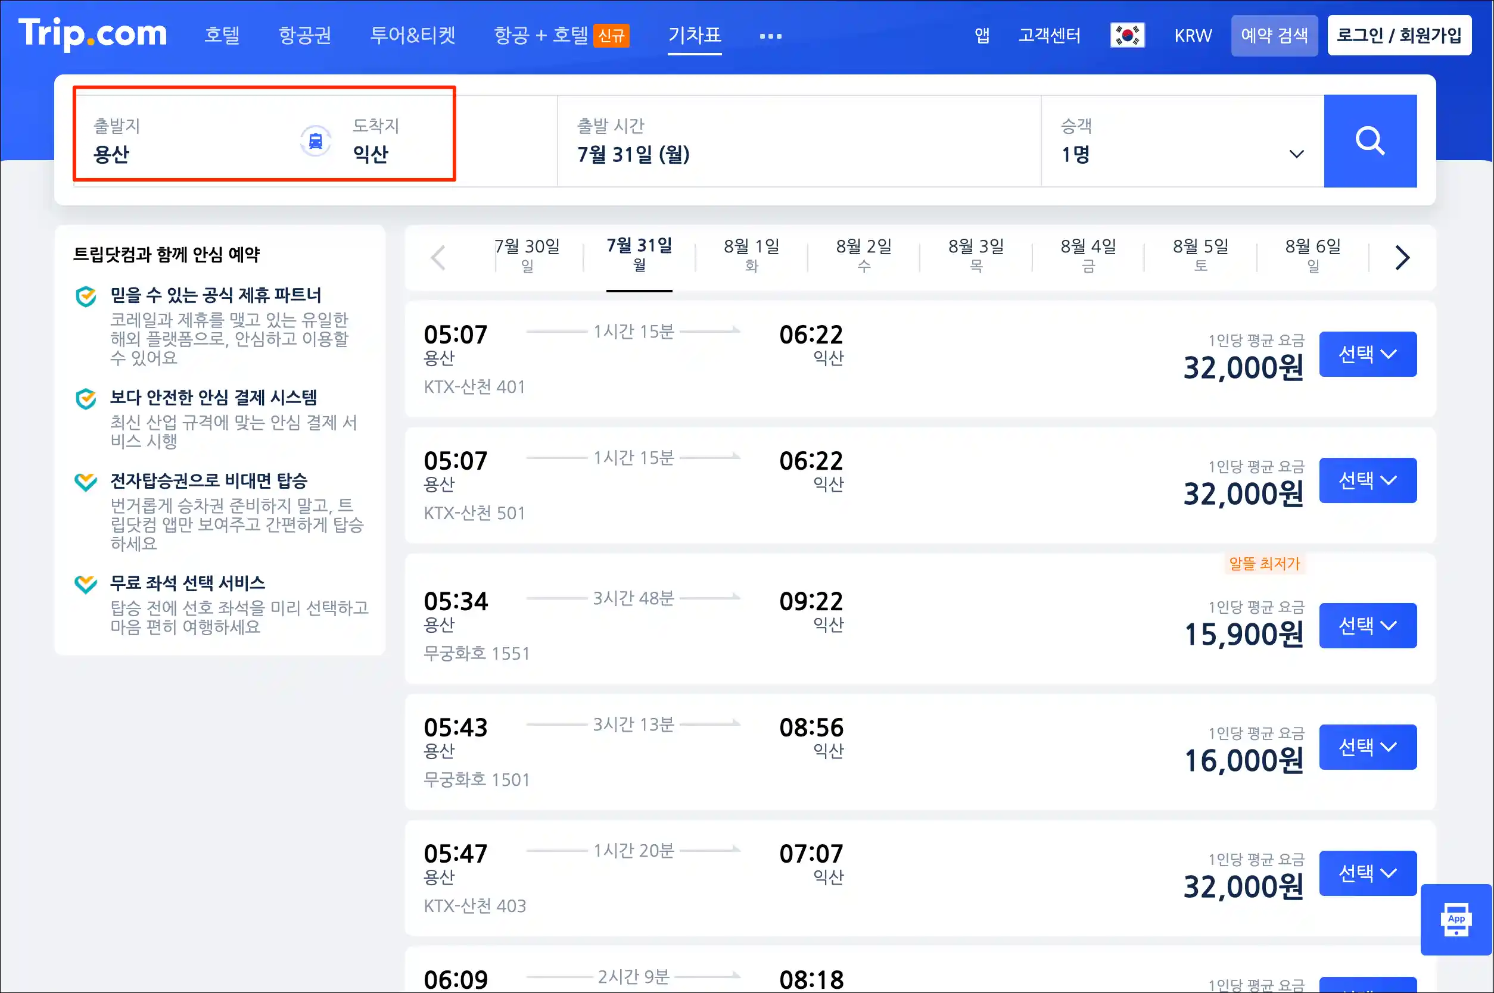Open the 호텔 menu

(x=222, y=35)
